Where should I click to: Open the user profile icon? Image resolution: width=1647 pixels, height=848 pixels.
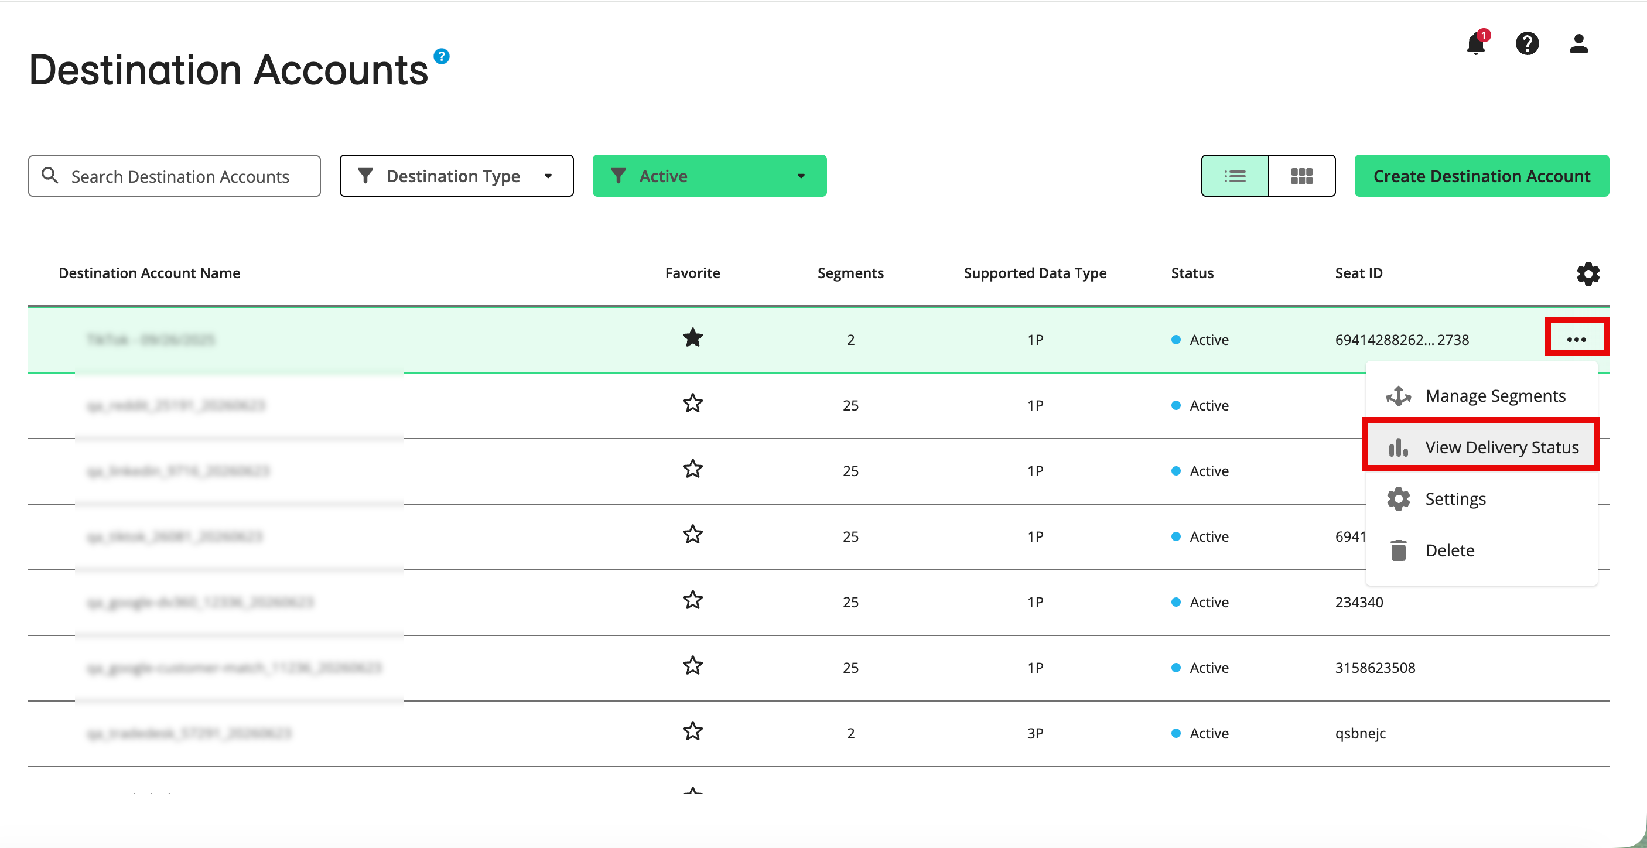point(1578,43)
